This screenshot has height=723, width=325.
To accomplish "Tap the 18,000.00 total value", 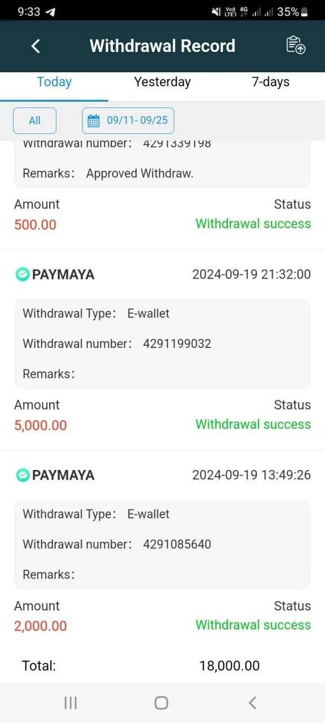I will point(230,666).
